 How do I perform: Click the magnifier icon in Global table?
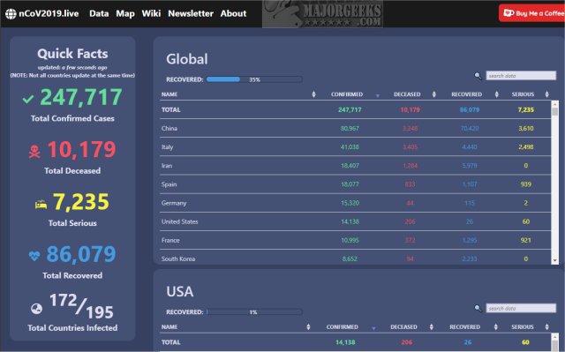coord(478,76)
